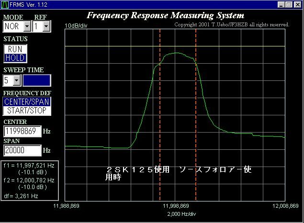Open the SWEEP TIME dropdown arrow
Viewport: 304px width, 223px height.
pyautogui.click(x=17, y=80)
